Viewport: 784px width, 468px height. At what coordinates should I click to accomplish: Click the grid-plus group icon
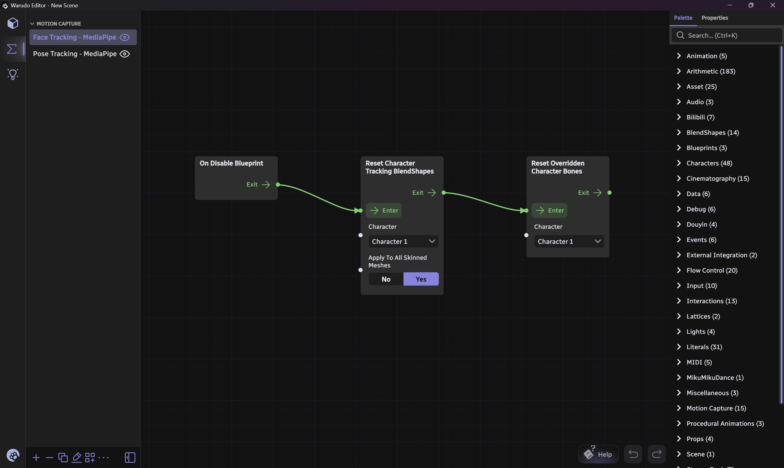[90, 457]
